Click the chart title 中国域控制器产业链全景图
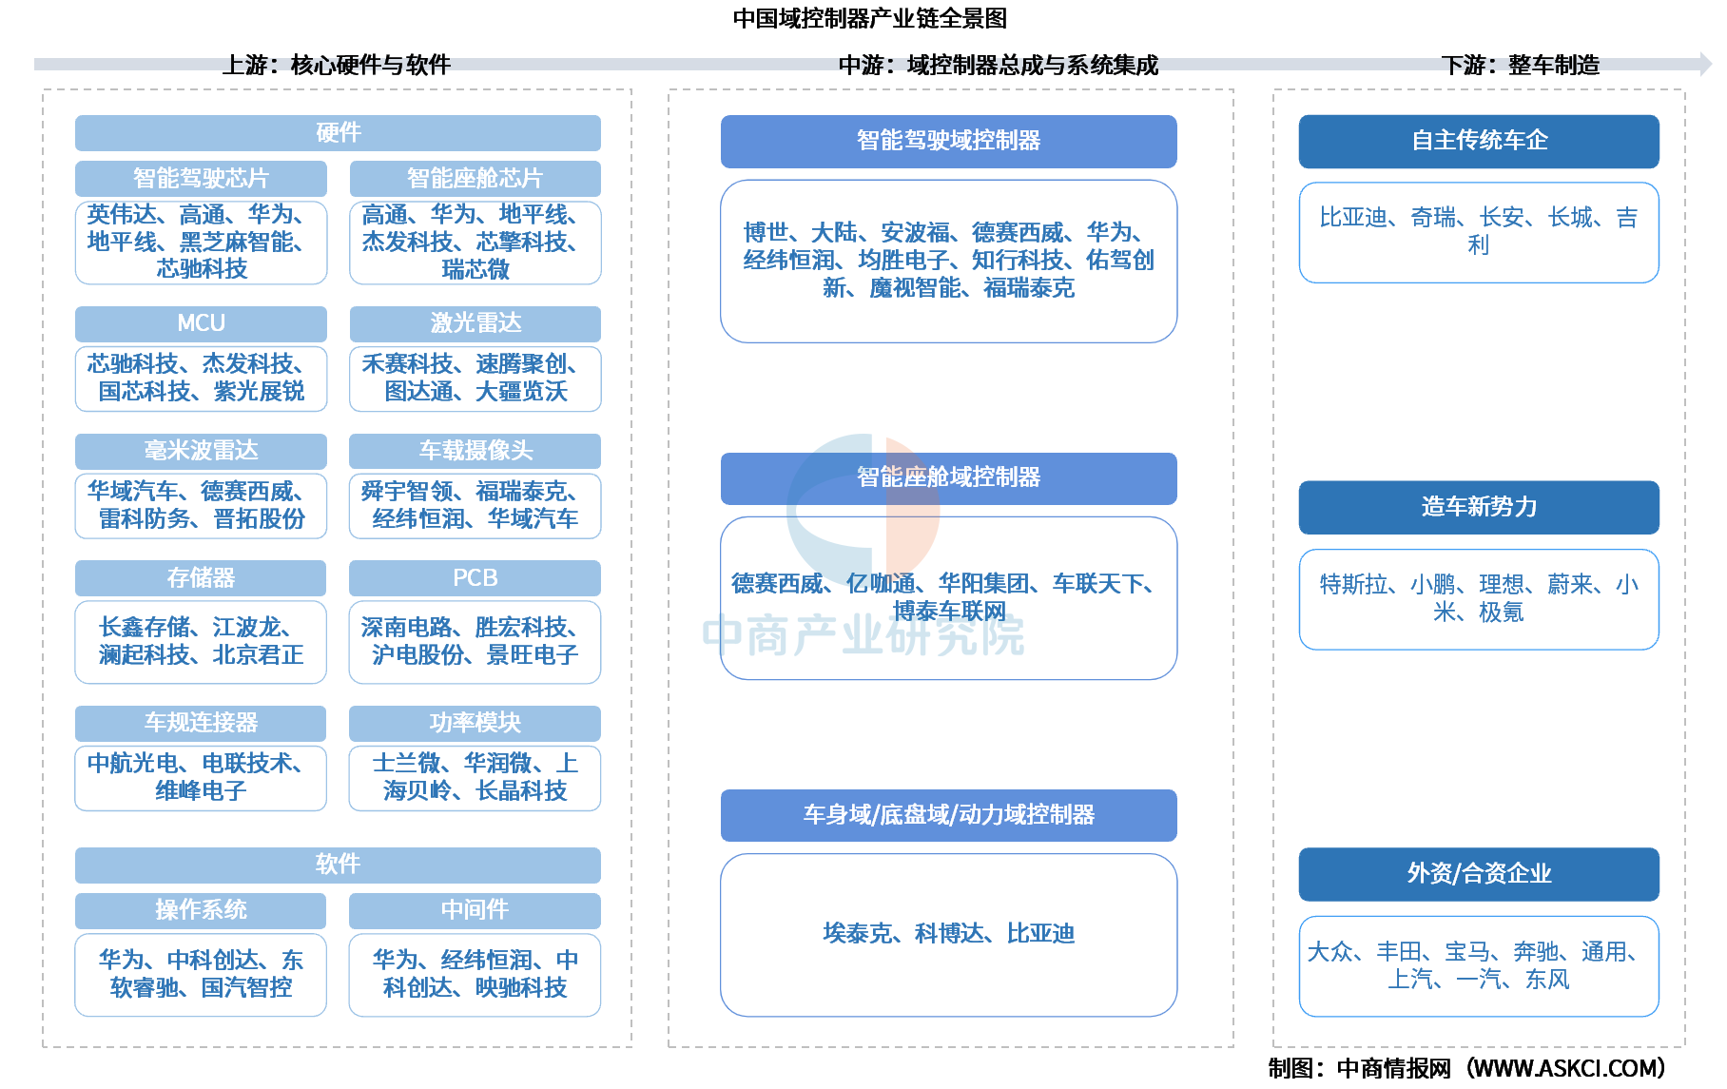The height and width of the screenshot is (1089, 1727). tap(869, 18)
